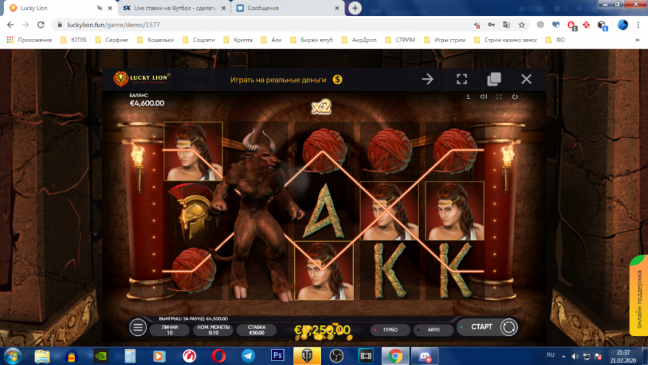Toggle the АВТО autoplay mode
The image size is (648, 365).
pyautogui.click(x=430, y=330)
